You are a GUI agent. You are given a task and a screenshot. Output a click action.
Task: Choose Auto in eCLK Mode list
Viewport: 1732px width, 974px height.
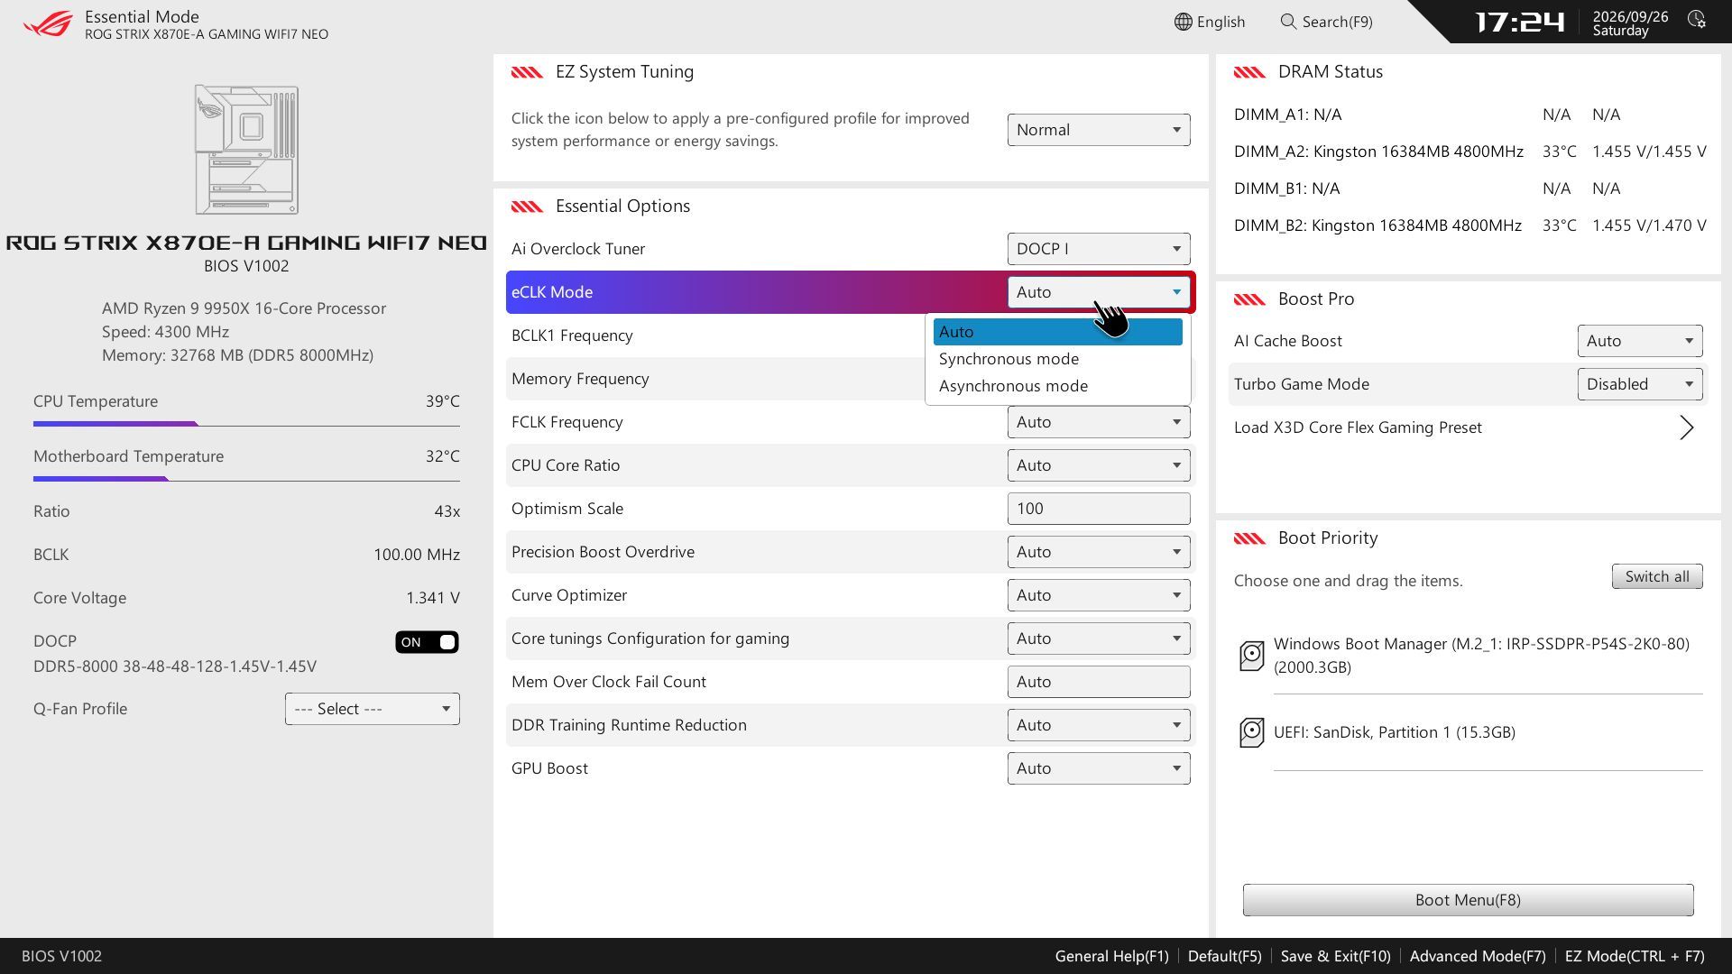coord(1058,332)
